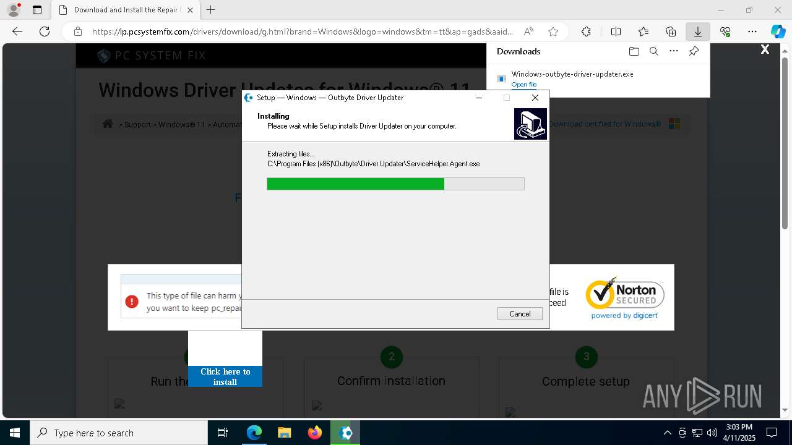Toggle the Downloads toolbar button
Viewport: 792px width, 445px height.
pyautogui.click(x=697, y=32)
